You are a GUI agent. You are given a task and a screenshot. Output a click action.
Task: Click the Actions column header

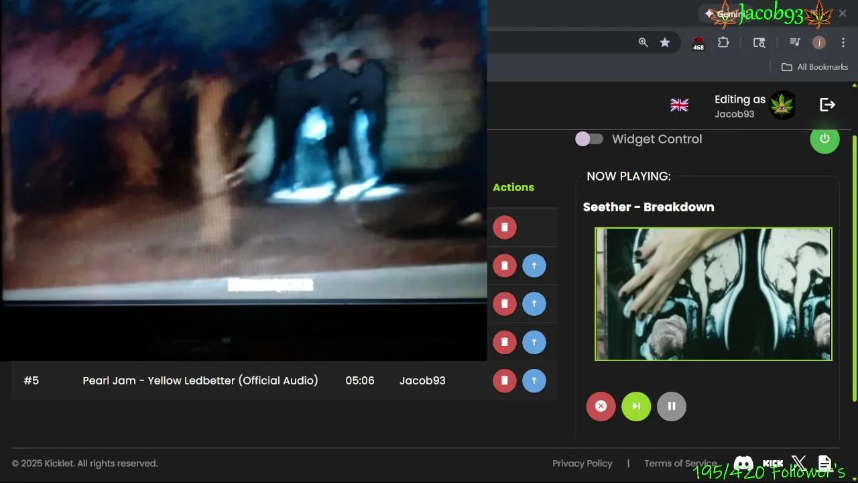513,187
